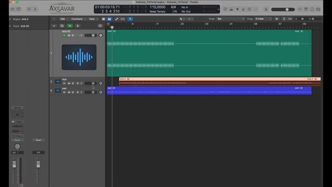Click vertical auto zoom button
Viewport: 332px width, 187px height.
pos(284,19)
